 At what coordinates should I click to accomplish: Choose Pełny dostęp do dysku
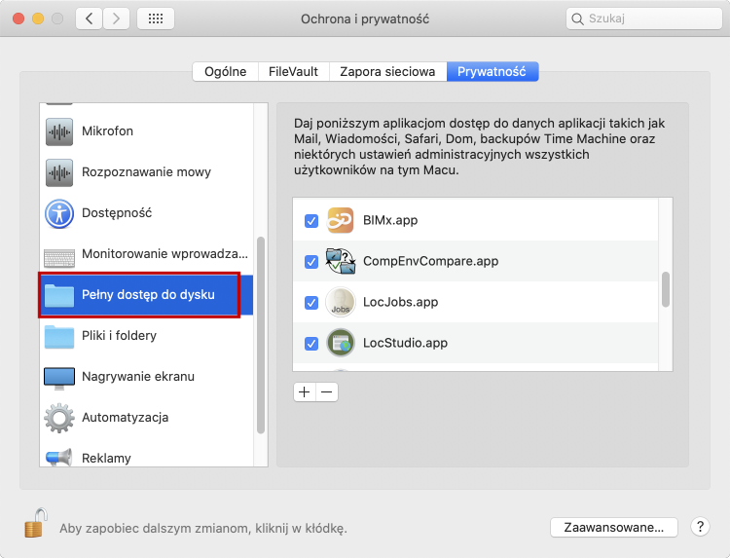pos(147,295)
